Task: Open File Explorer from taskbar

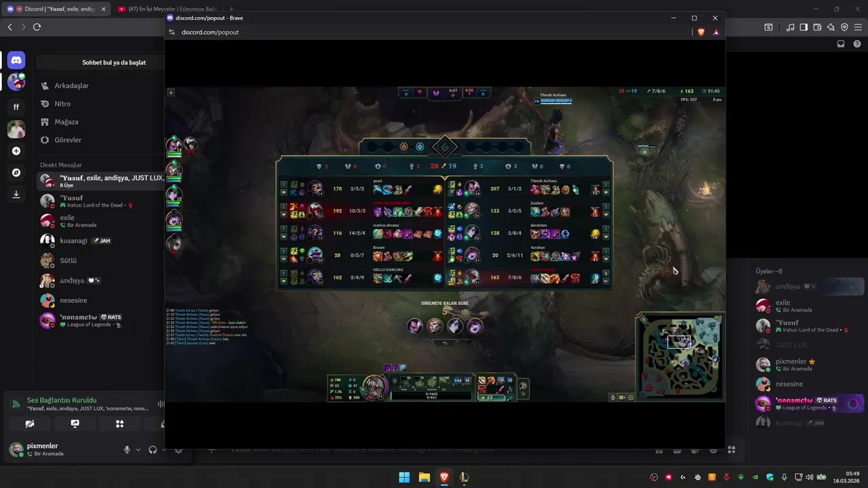Action: pos(424,477)
